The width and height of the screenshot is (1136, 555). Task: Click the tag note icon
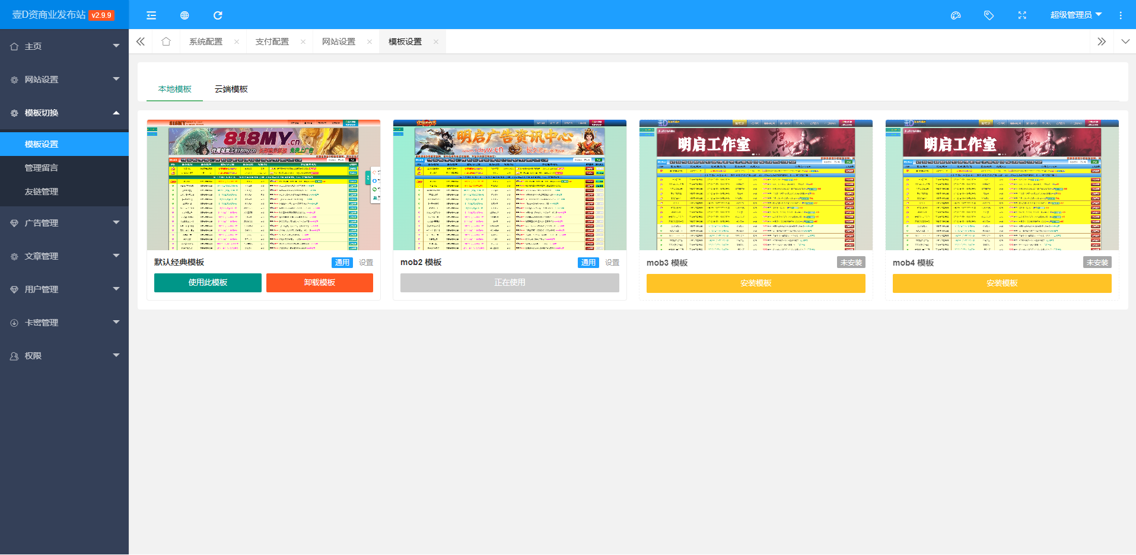click(989, 15)
